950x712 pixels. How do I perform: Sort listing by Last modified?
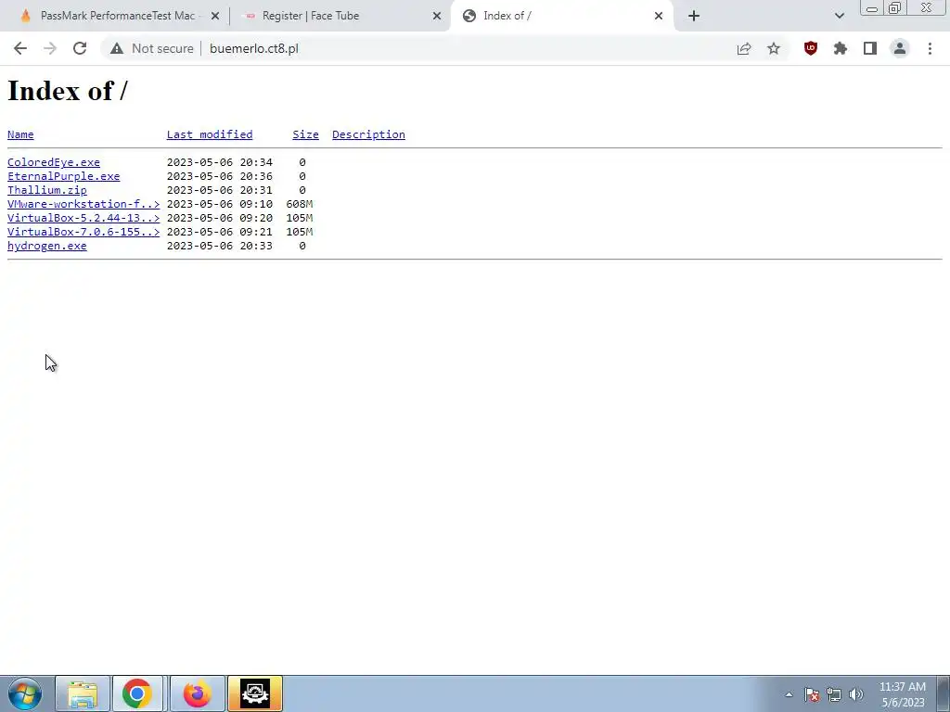pyautogui.click(x=210, y=134)
